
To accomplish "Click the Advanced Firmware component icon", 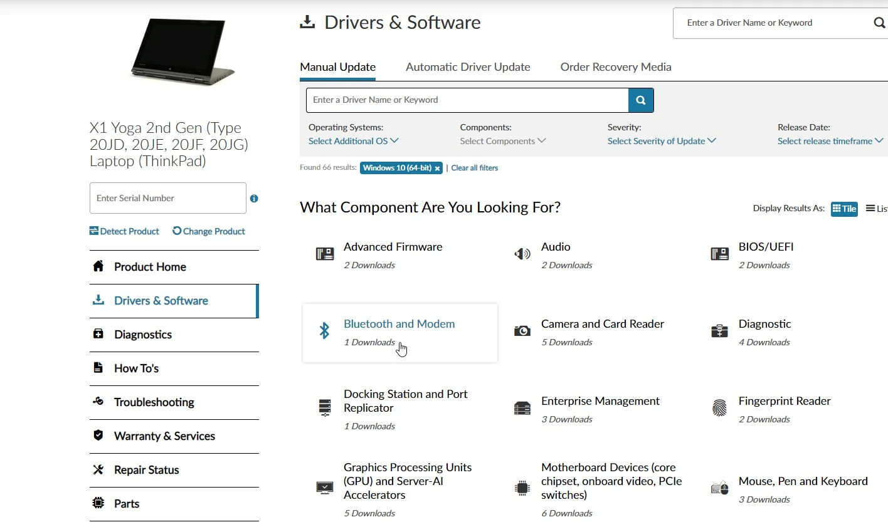I will point(324,254).
